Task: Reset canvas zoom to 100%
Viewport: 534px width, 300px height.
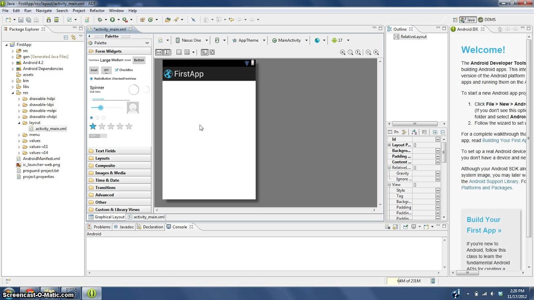Action: tap(358, 52)
